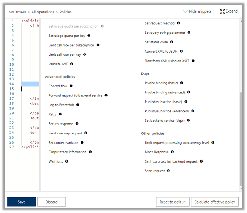Viewport: 247px width, 213px height.
Task: Click info icon next to Mock Response
Action: 172,152
